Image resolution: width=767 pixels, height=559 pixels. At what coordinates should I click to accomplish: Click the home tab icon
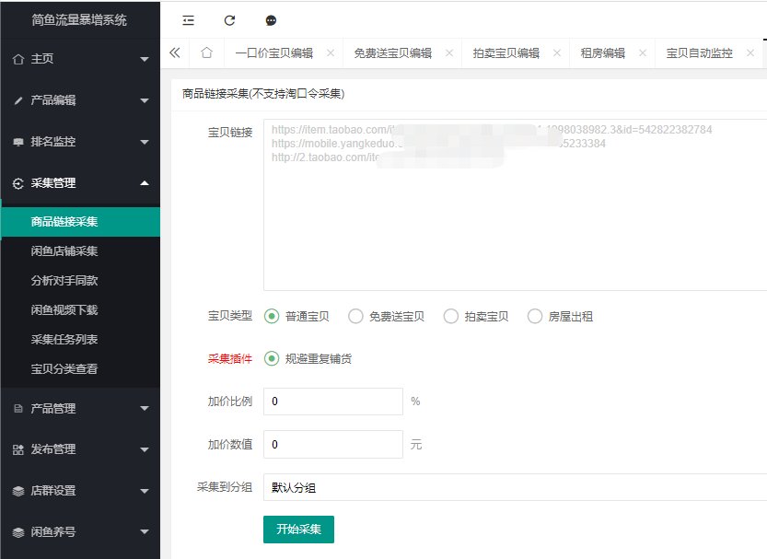tap(206, 53)
